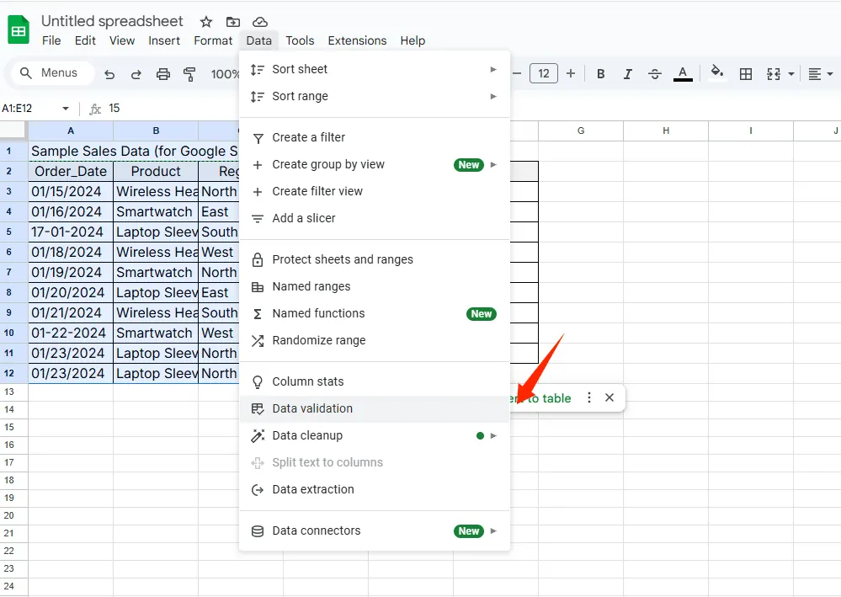This screenshot has width=841, height=597.
Task: Select Data validation from the menu
Action: tap(312, 408)
